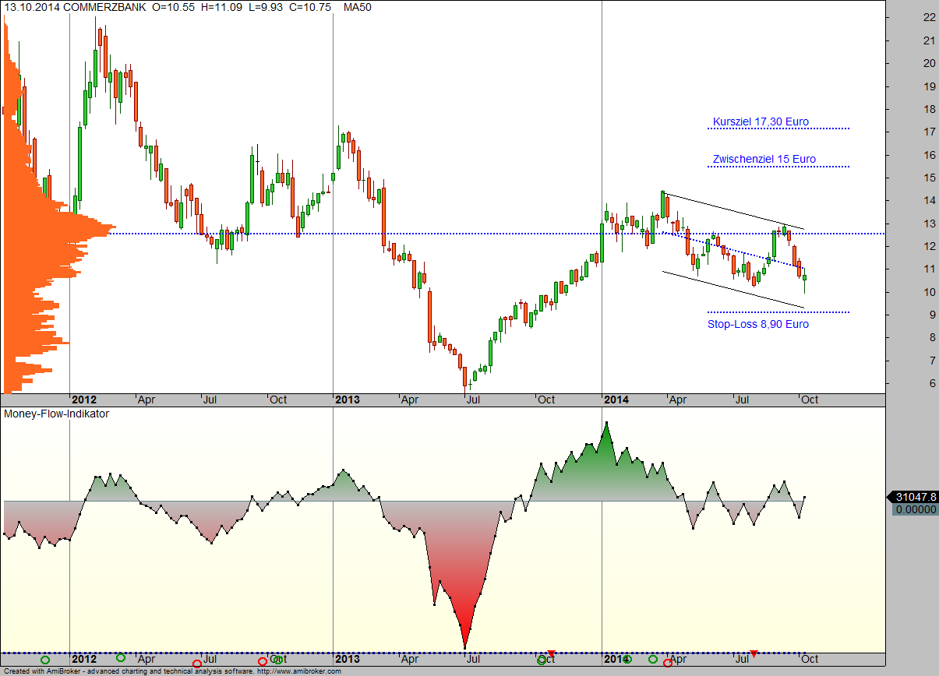The height and width of the screenshot is (676, 939).
Task: Click the "Zwischenziel 15 Euro" annotation
Action: tap(764, 159)
